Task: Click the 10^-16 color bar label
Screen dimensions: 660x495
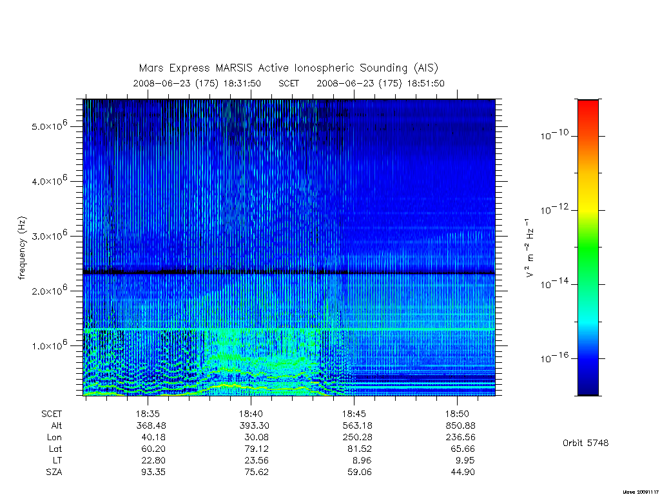Action: pyautogui.click(x=554, y=358)
